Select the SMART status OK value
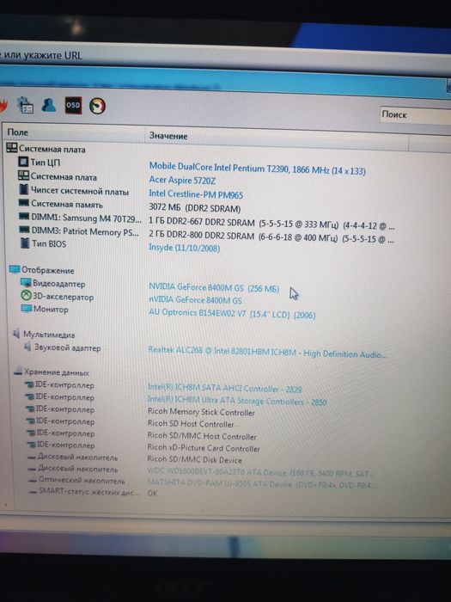The width and height of the screenshot is (451, 602). click(152, 493)
